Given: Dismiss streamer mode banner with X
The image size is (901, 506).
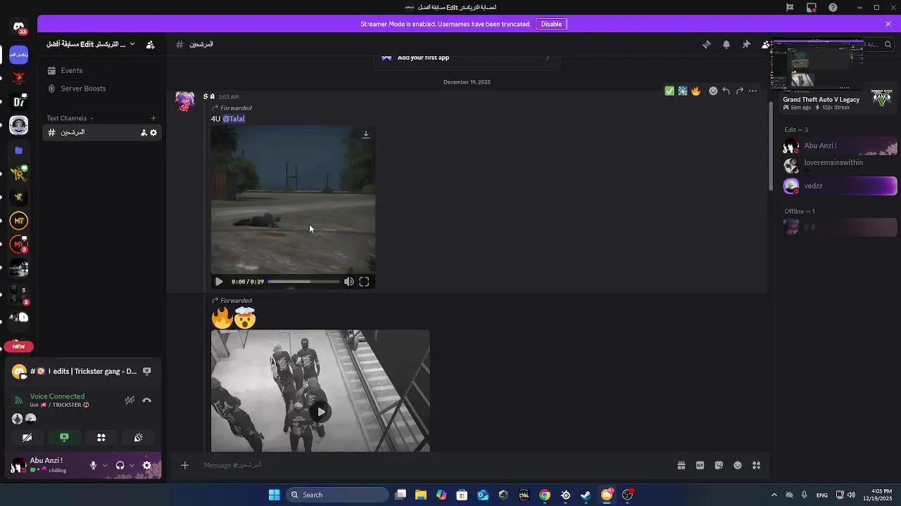Looking at the screenshot, I should [x=888, y=24].
